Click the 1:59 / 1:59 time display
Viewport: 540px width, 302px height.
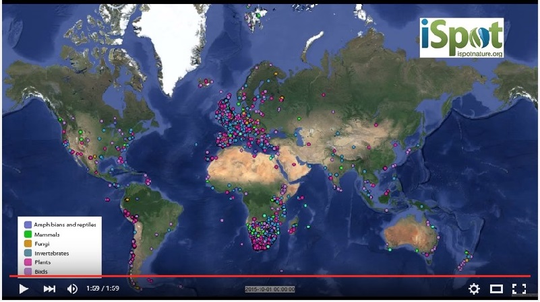click(102, 289)
